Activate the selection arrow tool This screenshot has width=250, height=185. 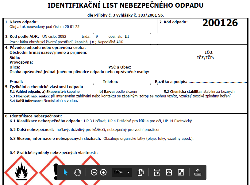pyautogui.click(x=65, y=172)
